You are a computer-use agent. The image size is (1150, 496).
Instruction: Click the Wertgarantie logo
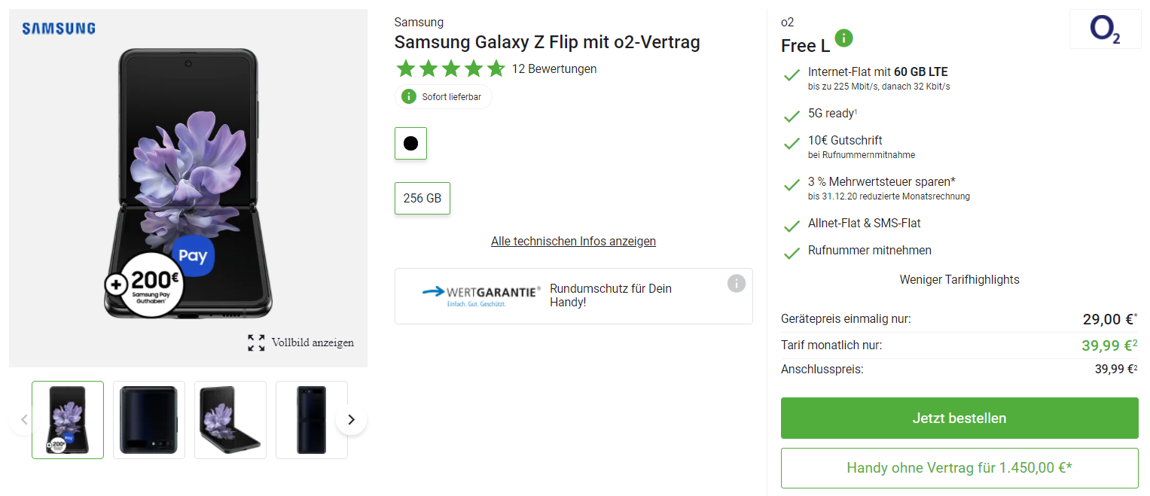[481, 294]
